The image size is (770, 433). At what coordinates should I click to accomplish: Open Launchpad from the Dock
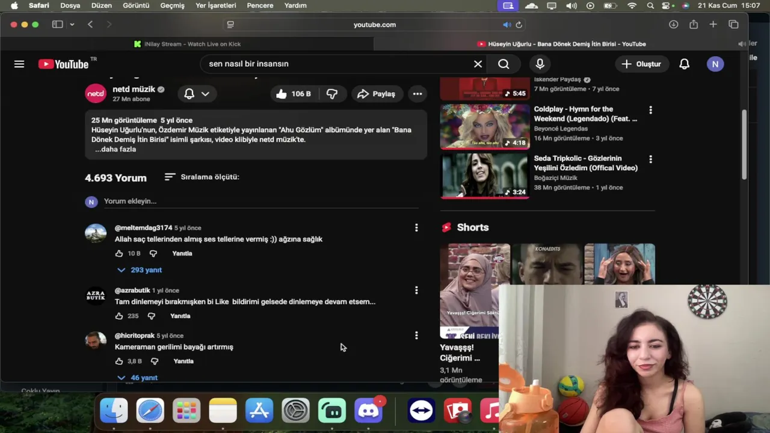click(x=186, y=411)
